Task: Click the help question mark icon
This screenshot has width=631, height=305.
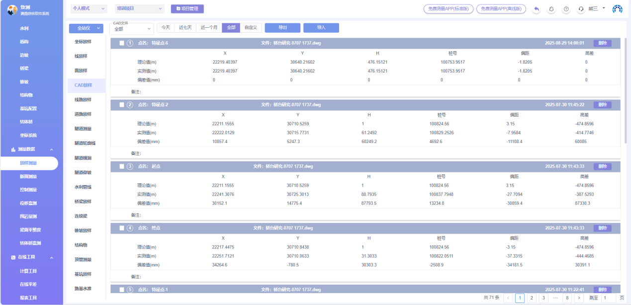Action: 566,9
